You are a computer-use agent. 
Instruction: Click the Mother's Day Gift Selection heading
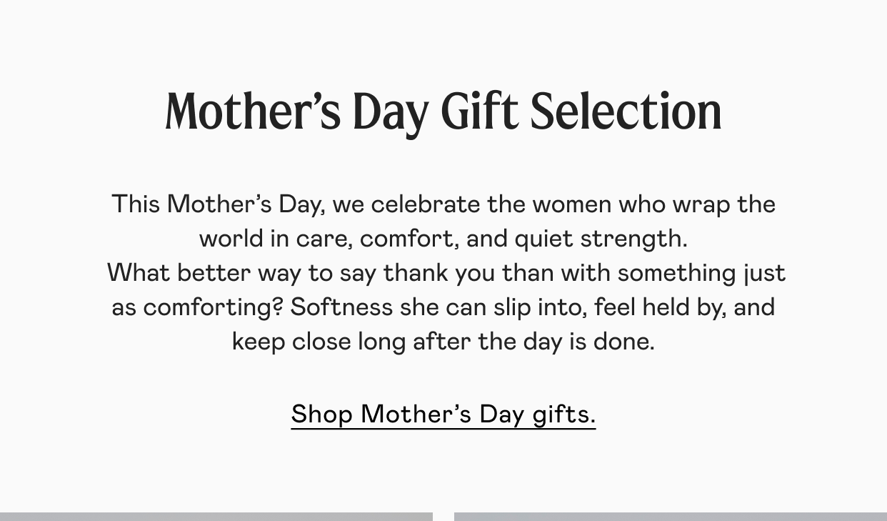click(443, 112)
